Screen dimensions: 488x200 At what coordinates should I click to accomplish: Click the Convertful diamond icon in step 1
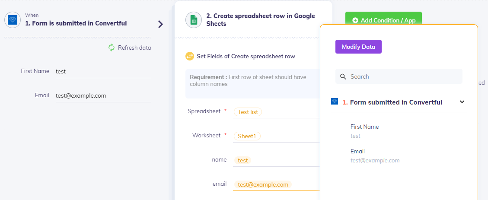(13, 20)
